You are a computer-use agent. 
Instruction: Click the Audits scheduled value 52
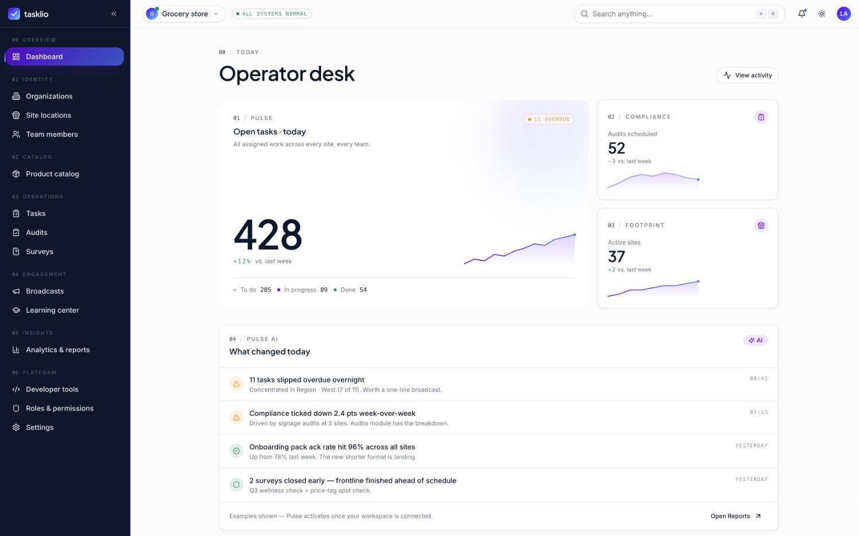point(616,148)
